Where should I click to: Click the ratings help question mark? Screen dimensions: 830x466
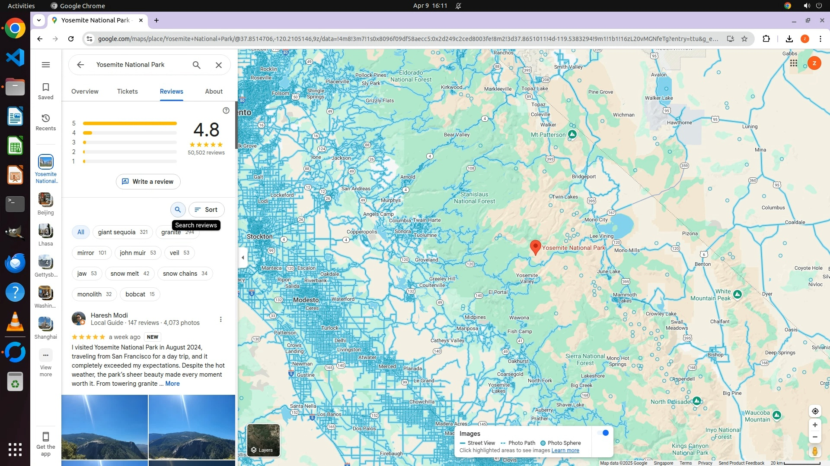pyautogui.click(x=226, y=110)
